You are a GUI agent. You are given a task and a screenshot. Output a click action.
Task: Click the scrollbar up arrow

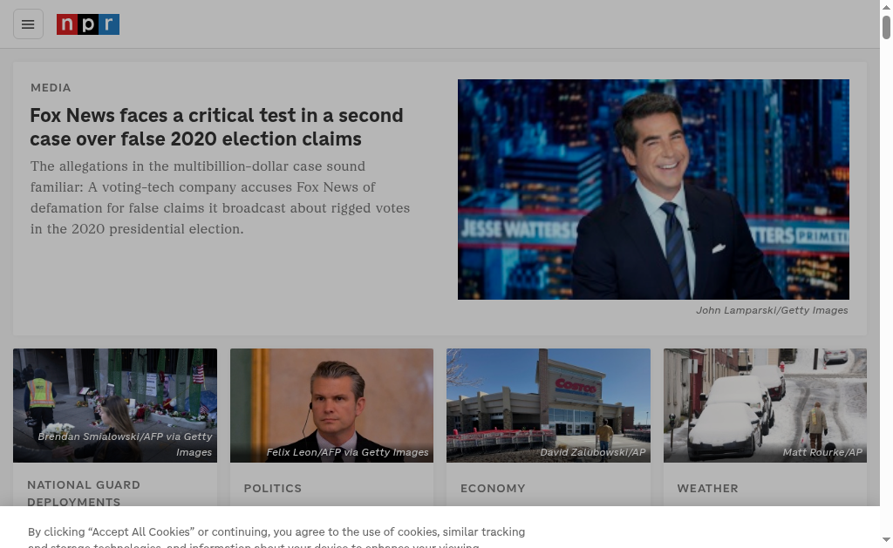pyautogui.click(x=886, y=6)
